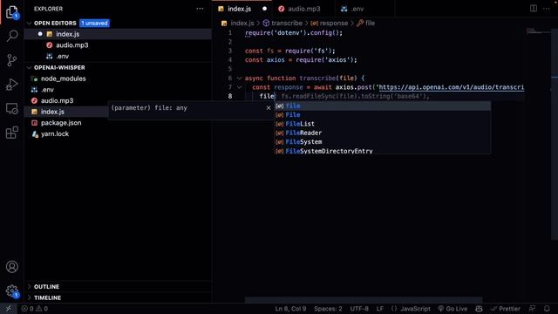Screen dimensions: 558x314
Task: Open the Search view
Action: tap(11, 36)
